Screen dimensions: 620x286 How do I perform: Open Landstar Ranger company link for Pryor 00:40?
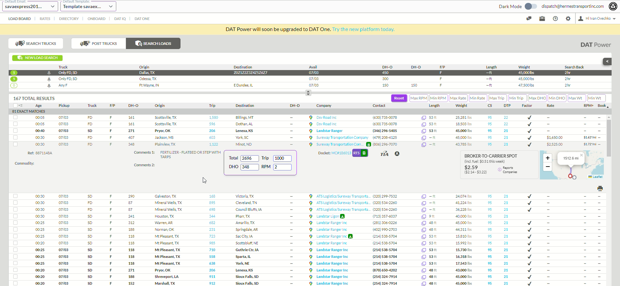tap(329, 131)
